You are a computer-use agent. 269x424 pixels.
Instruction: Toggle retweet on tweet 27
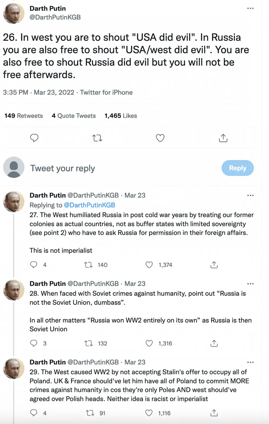pyautogui.click(x=89, y=265)
